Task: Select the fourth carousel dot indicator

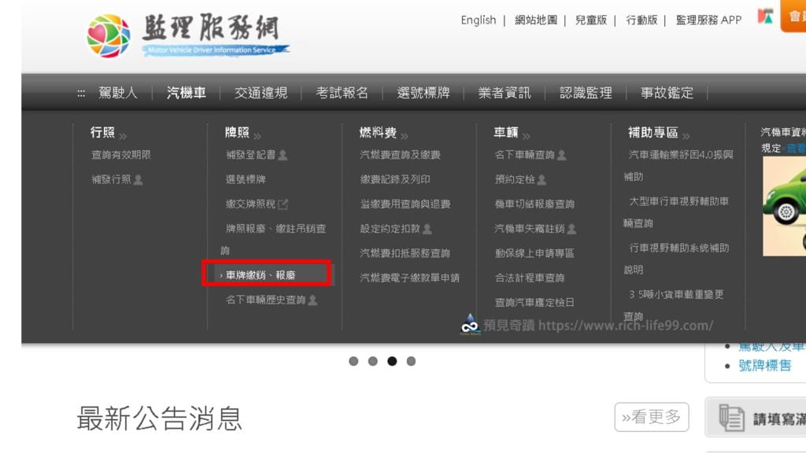Action: [x=411, y=361]
